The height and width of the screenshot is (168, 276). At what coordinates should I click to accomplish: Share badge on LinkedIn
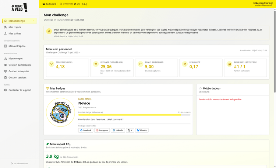(x=118, y=130)
